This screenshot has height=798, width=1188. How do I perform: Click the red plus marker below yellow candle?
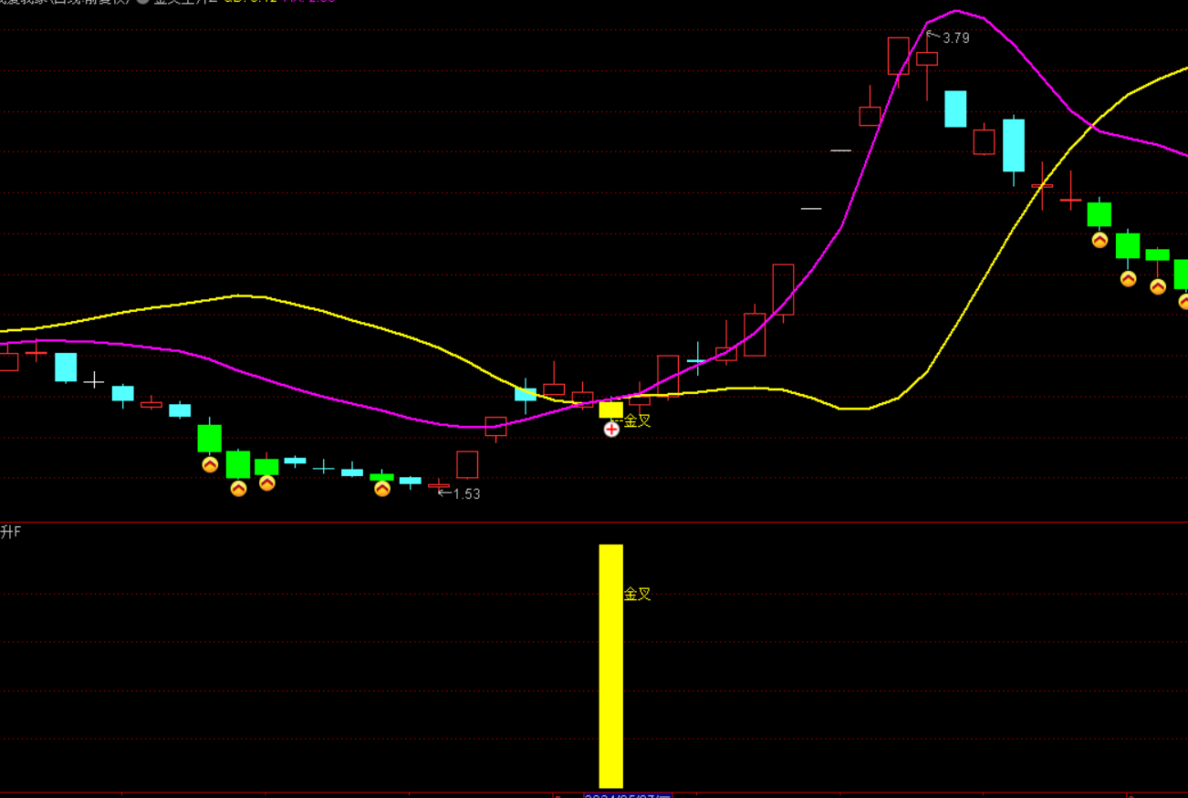[x=611, y=429]
